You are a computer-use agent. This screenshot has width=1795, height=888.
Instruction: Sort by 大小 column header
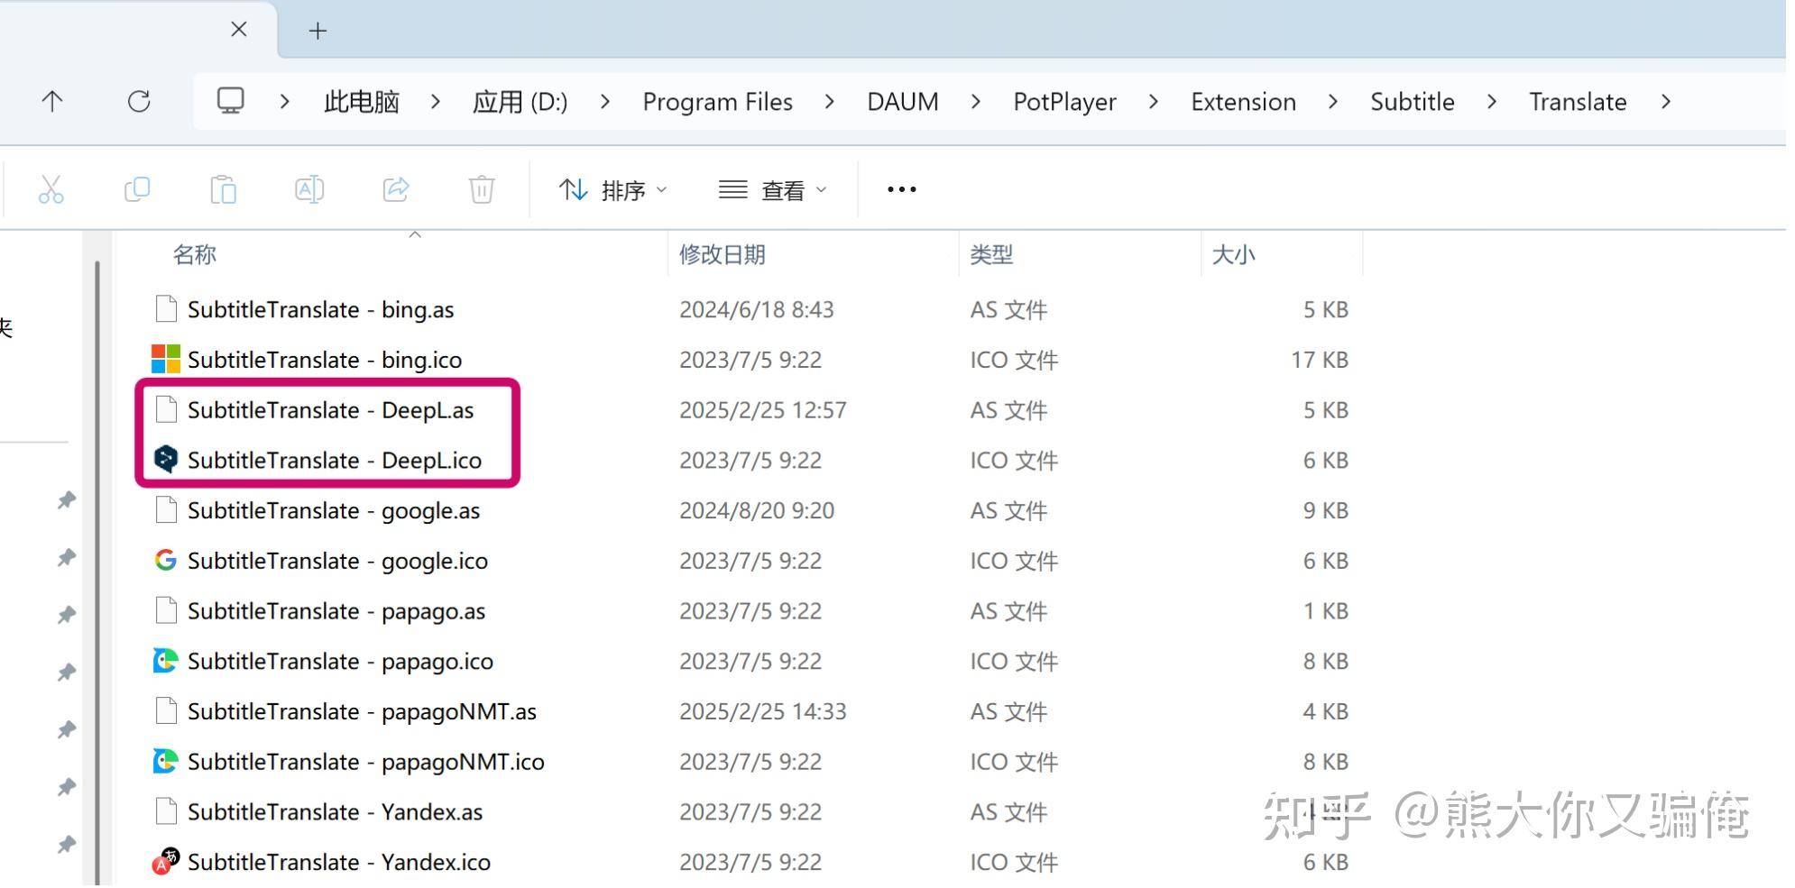(1233, 255)
